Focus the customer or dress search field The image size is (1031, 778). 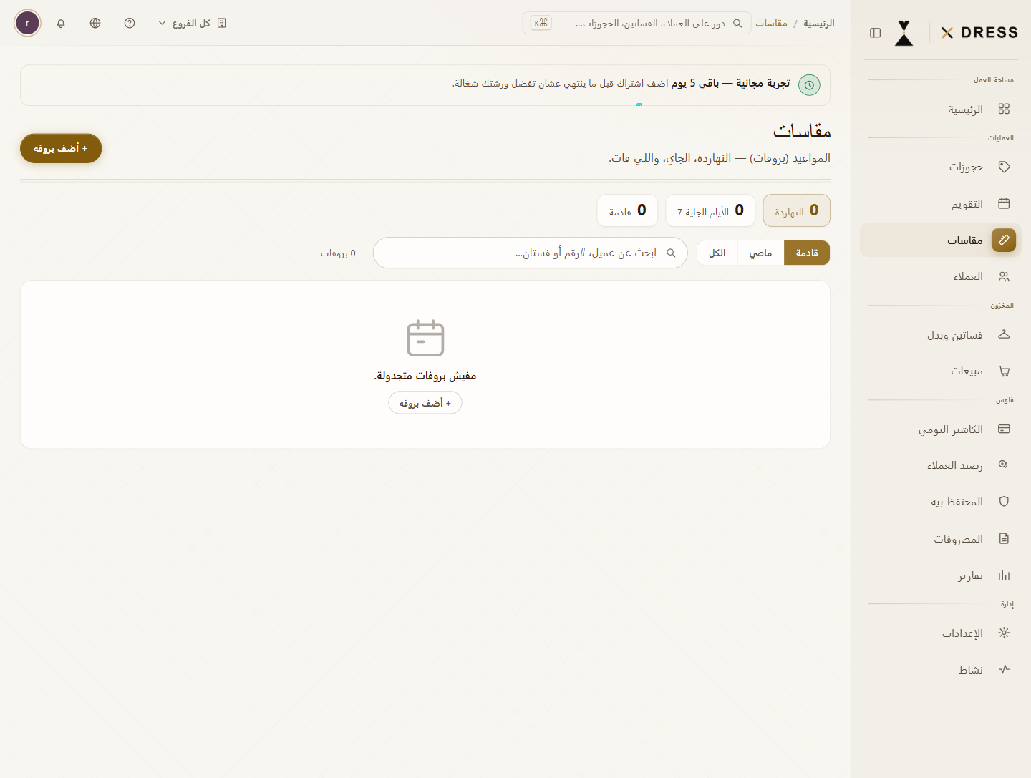530,253
